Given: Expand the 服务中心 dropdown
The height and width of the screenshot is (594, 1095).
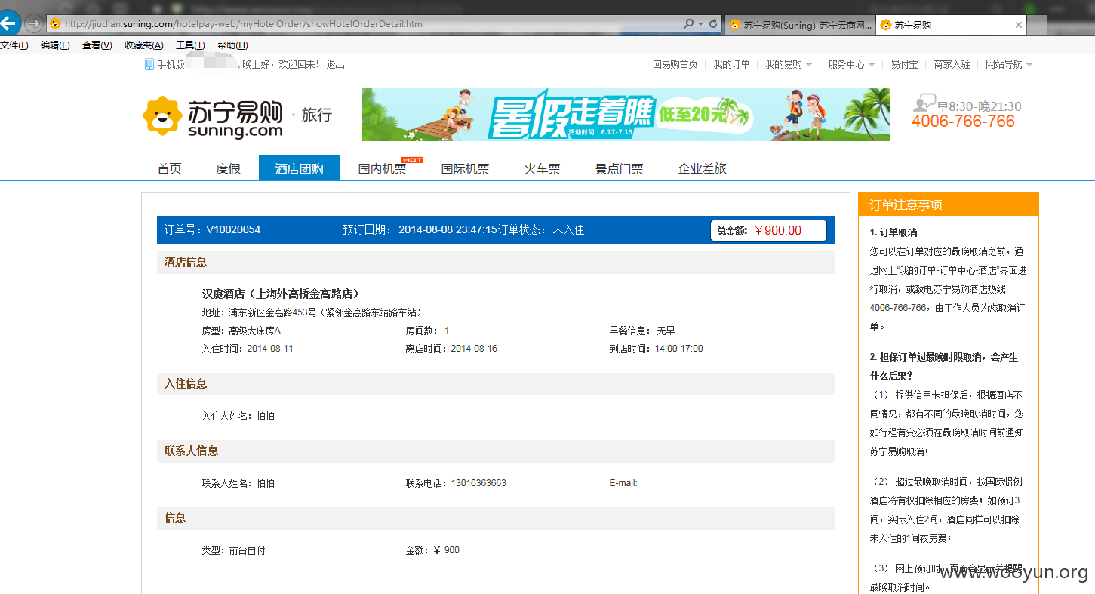Looking at the screenshot, I should pos(851,64).
